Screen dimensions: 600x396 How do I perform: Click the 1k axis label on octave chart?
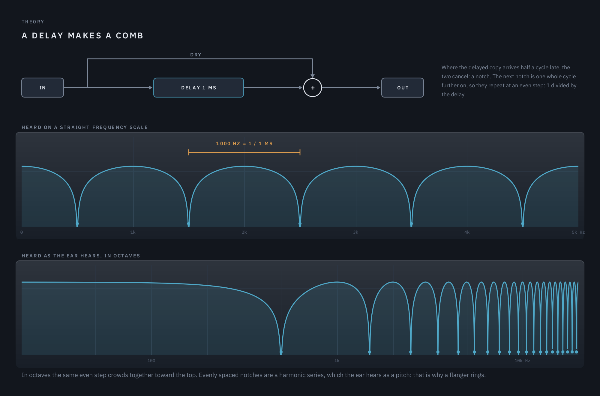[x=337, y=361]
